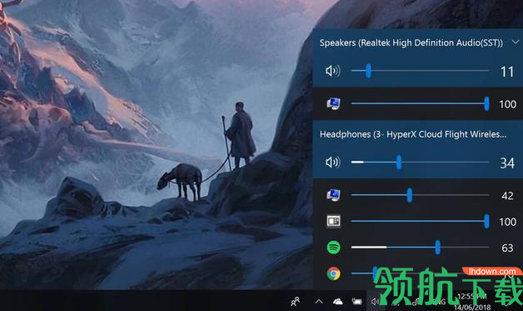Expand the Speakers device chevron
Image resolution: width=523 pixels, height=311 pixels.
[516, 42]
